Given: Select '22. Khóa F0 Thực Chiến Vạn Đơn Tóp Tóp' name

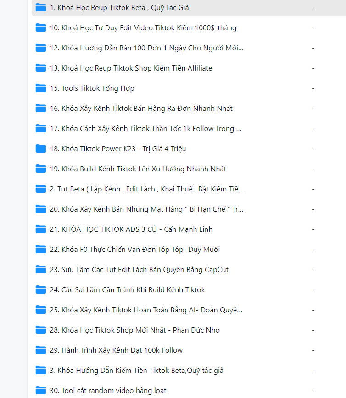Looking at the screenshot, I should click(135, 250).
